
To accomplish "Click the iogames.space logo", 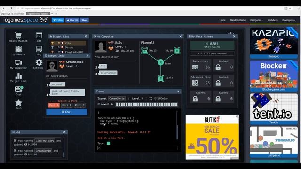I will [21, 20].
